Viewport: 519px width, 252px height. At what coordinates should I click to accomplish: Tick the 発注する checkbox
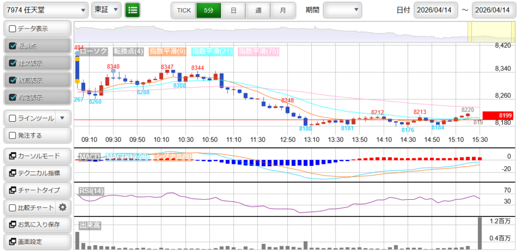coord(13,135)
